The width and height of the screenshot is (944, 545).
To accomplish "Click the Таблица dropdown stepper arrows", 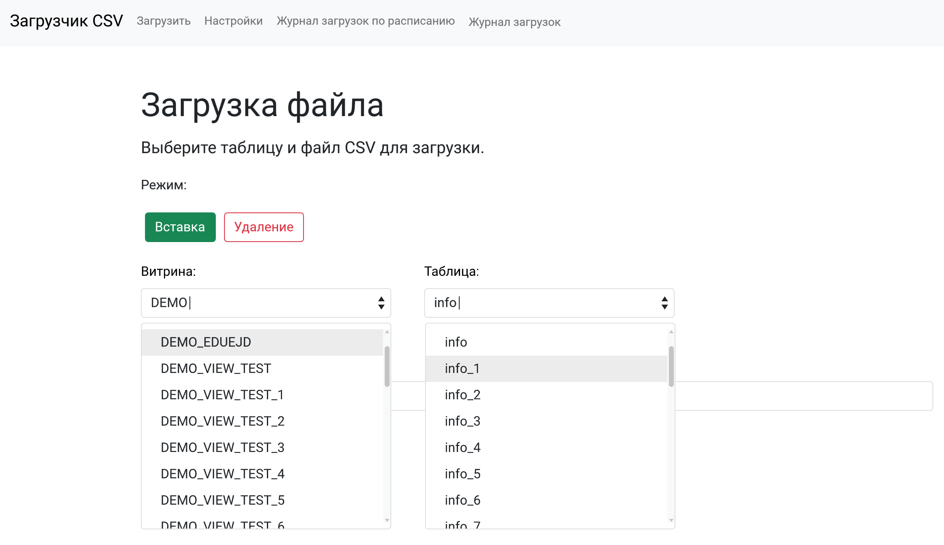I will [664, 303].
